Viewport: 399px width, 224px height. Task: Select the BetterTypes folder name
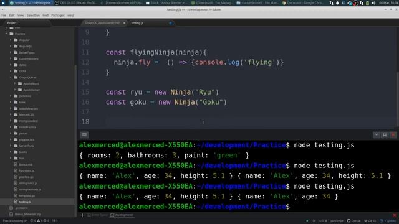(27, 52)
